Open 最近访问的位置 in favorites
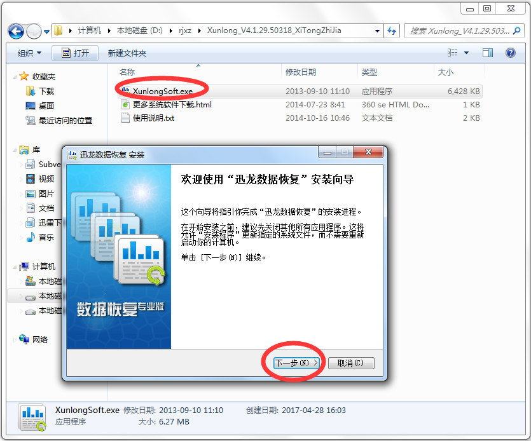Viewport: 531px width, 441px height. (x=66, y=120)
